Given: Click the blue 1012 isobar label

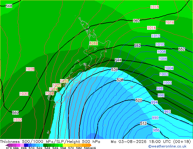Looking at the screenshot, I should click(x=156, y=36).
